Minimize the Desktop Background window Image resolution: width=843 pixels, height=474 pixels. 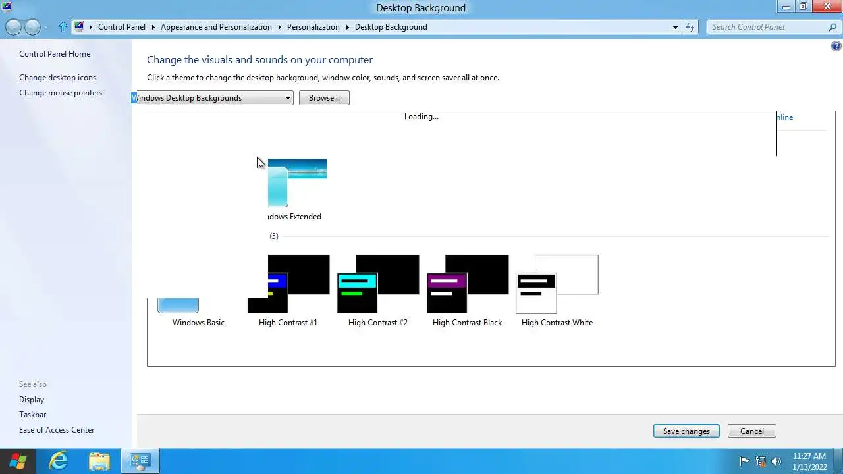coord(786,7)
